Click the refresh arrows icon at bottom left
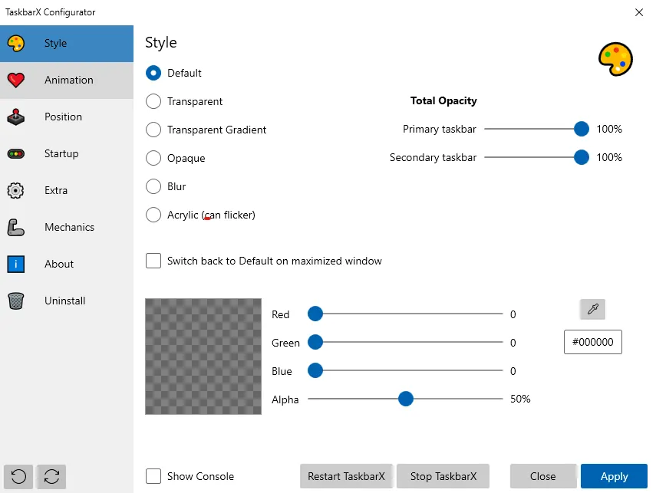Image resolution: width=656 pixels, height=493 pixels. coord(51,477)
